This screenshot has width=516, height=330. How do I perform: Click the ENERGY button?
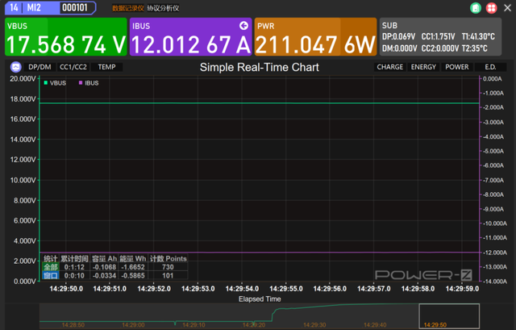coord(423,67)
